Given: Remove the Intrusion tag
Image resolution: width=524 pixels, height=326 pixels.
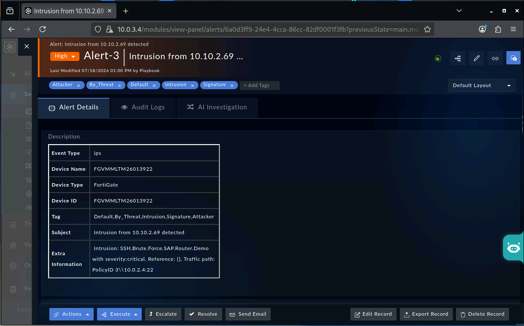Looking at the screenshot, I should click(x=192, y=85).
